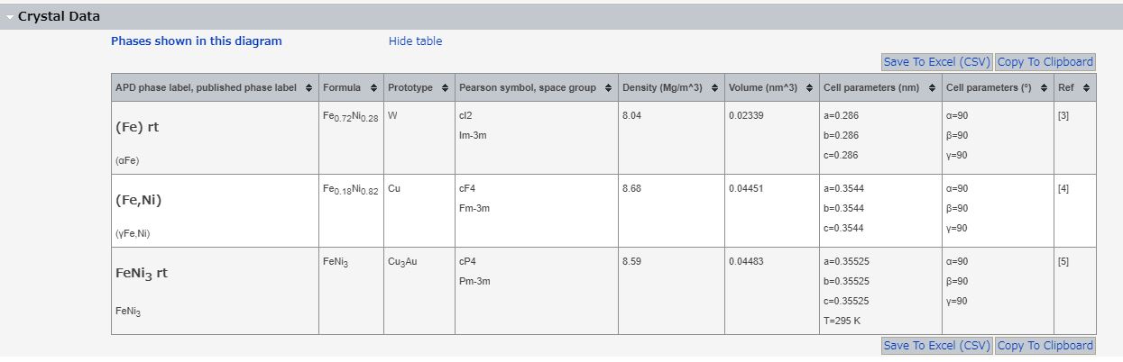Sort the Ref column icon
The width and height of the screenshot is (1123, 362).
point(1086,87)
